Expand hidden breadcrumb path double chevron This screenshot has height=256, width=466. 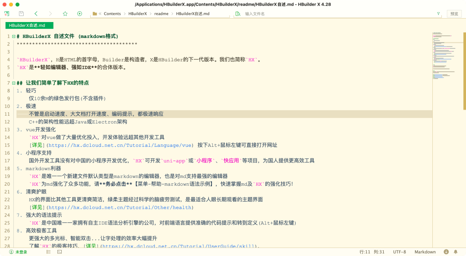pyautogui.click(x=100, y=14)
